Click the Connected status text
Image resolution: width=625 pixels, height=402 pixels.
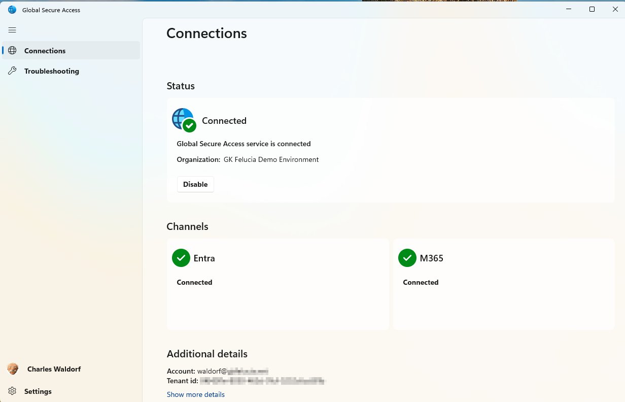[x=224, y=121]
